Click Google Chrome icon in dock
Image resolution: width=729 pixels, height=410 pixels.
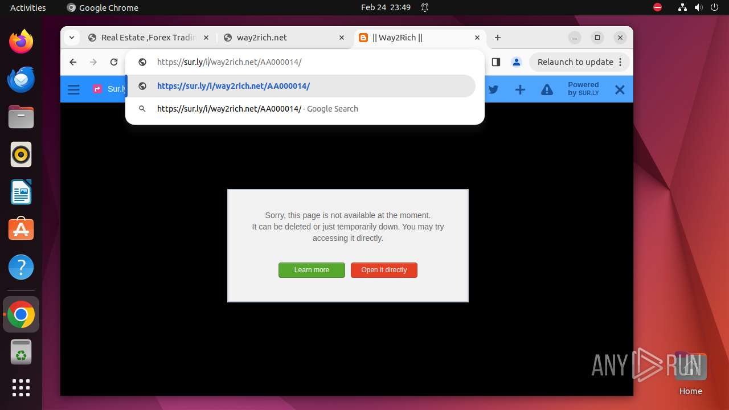point(21,314)
